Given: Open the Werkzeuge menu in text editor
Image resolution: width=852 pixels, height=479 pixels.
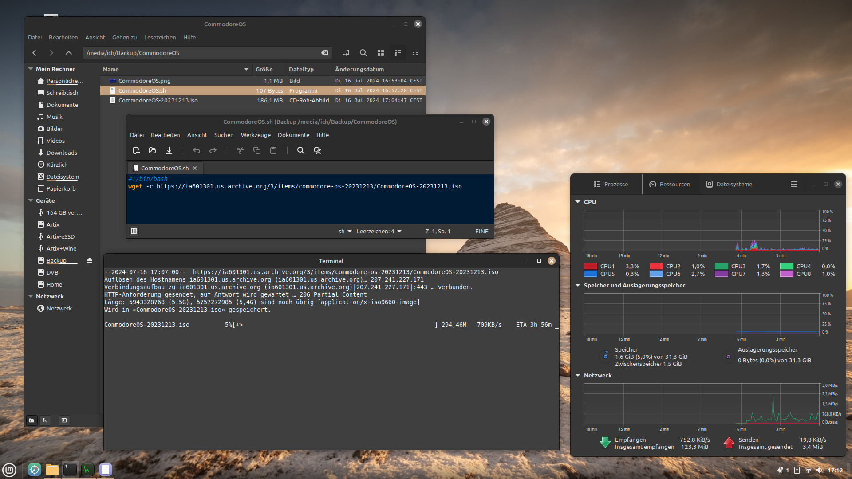Looking at the screenshot, I should coord(256,135).
